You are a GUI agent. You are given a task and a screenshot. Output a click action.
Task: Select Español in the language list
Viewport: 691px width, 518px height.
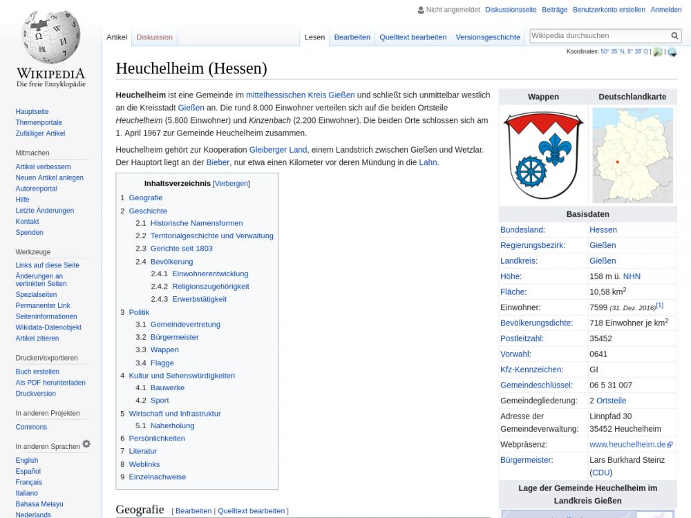(x=28, y=471)
